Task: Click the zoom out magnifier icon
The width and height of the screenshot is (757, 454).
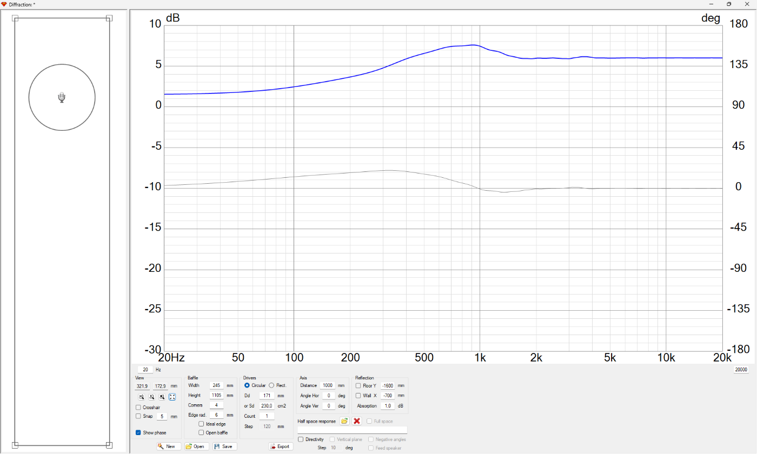Action: coord(141,397)
